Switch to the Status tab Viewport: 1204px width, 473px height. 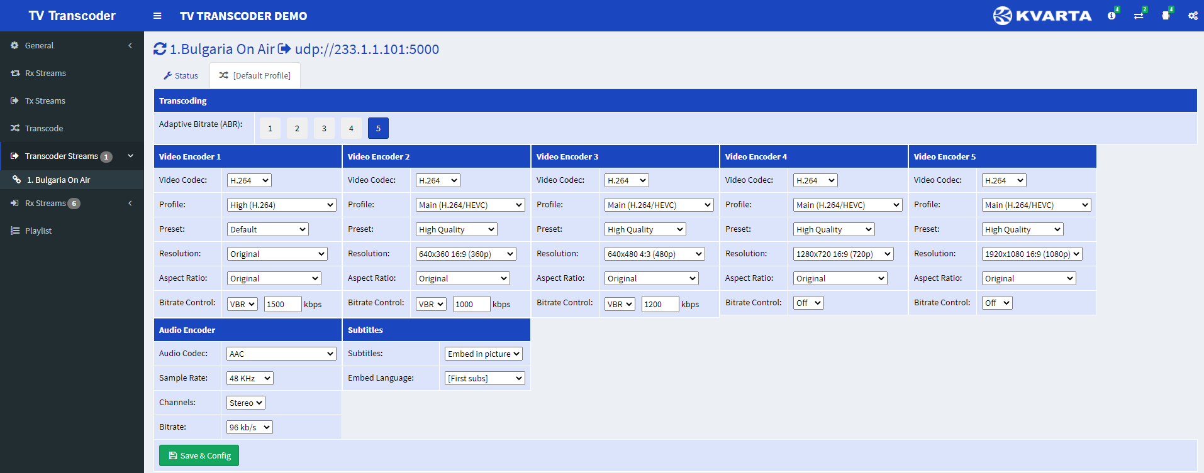pos(181,75)
